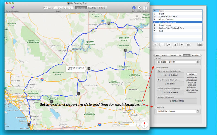This screenshot has width=217, height=135.
Task: Click the 3 nights (69 hrs) value
Action: click(x=177, y=101)
